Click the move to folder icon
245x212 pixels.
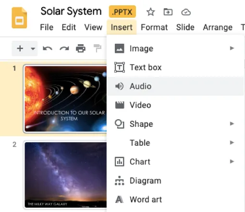[x=168, y=12]
